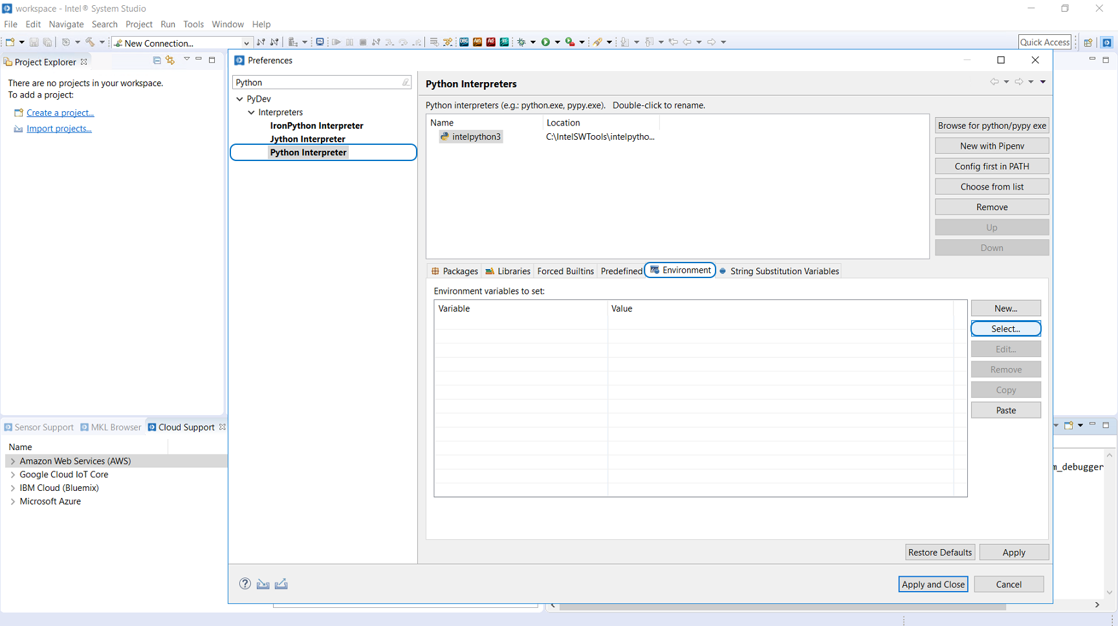Open the Tools menu
The width and height of the screenshot is (1118, 626).
[x=193, y=24]
